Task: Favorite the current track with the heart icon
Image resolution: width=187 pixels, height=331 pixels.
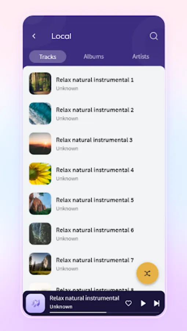Action: coord(129,303)
